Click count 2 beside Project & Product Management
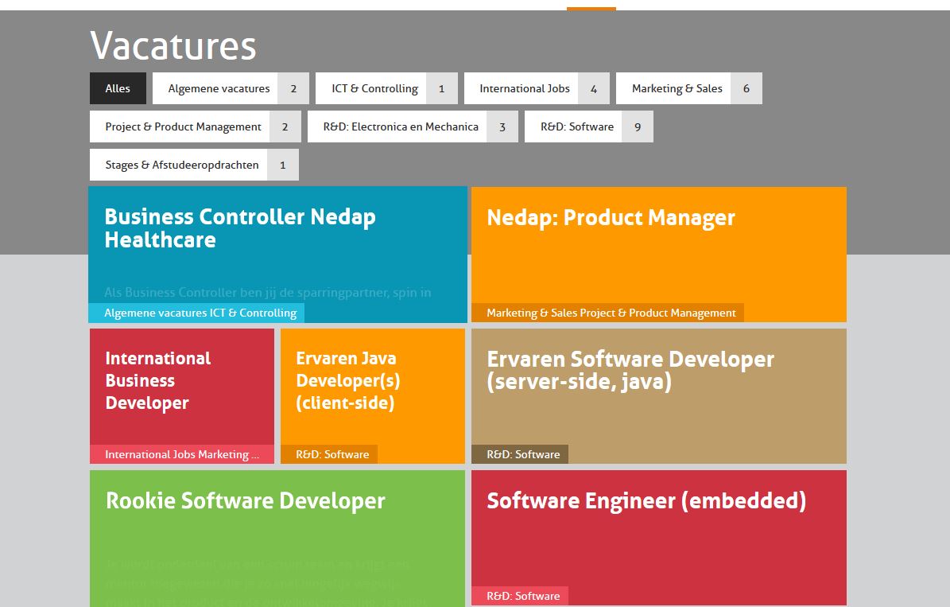950x607 pixels. coord(285,126)
